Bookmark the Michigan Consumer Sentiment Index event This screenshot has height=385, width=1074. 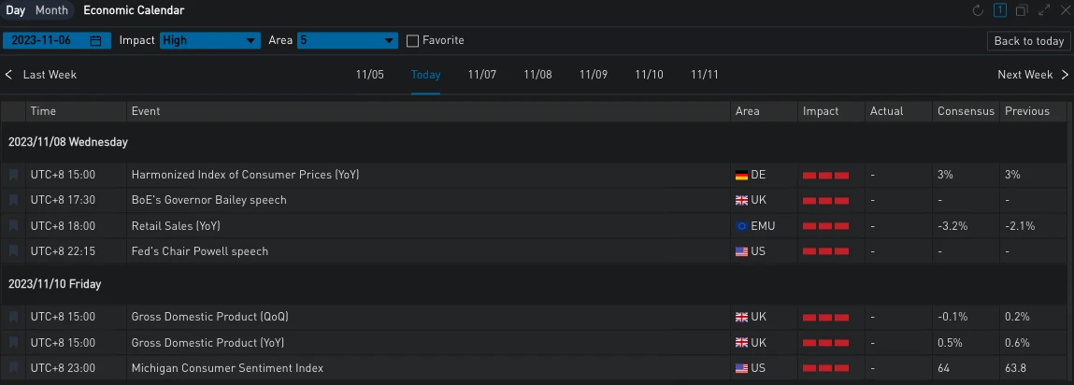click(x=13, y=368)
